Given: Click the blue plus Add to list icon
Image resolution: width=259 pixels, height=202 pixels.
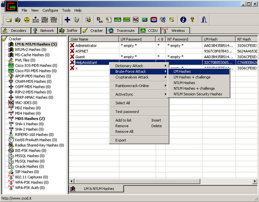Looking at the screenshot, I should click(67, 20).
